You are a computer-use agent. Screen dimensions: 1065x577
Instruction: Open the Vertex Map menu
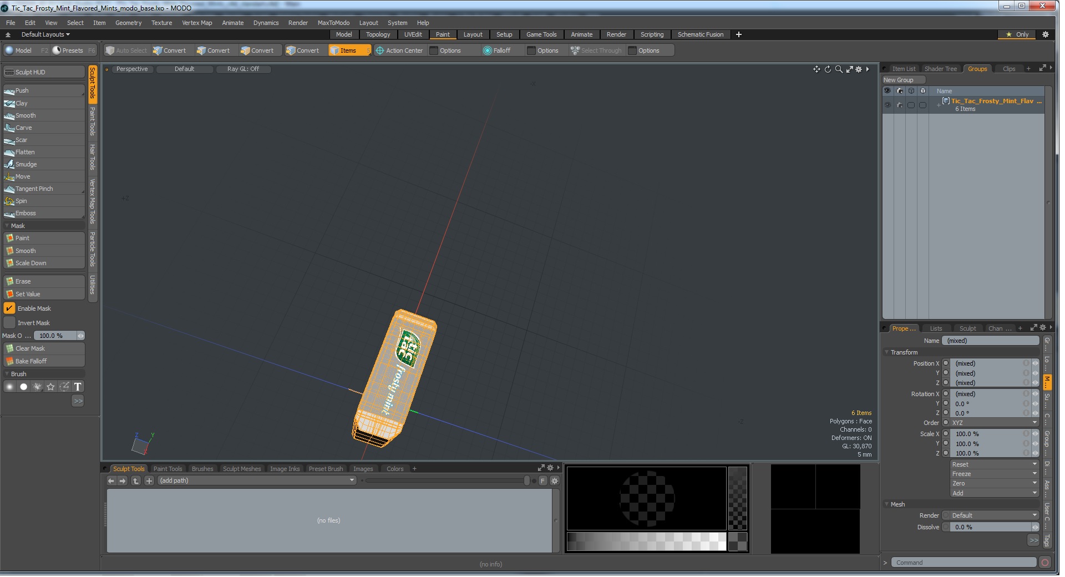pyautogui.click(x=197, y=23)
